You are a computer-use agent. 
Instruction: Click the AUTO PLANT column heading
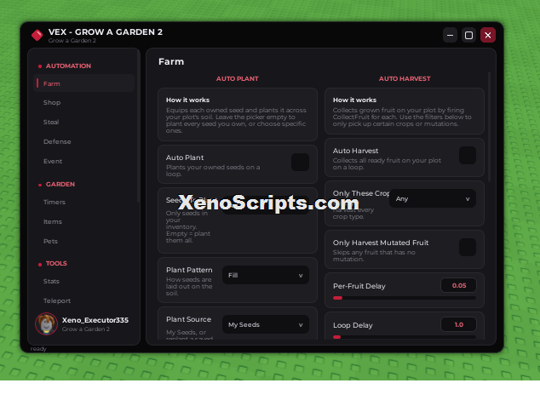point(238,78)
